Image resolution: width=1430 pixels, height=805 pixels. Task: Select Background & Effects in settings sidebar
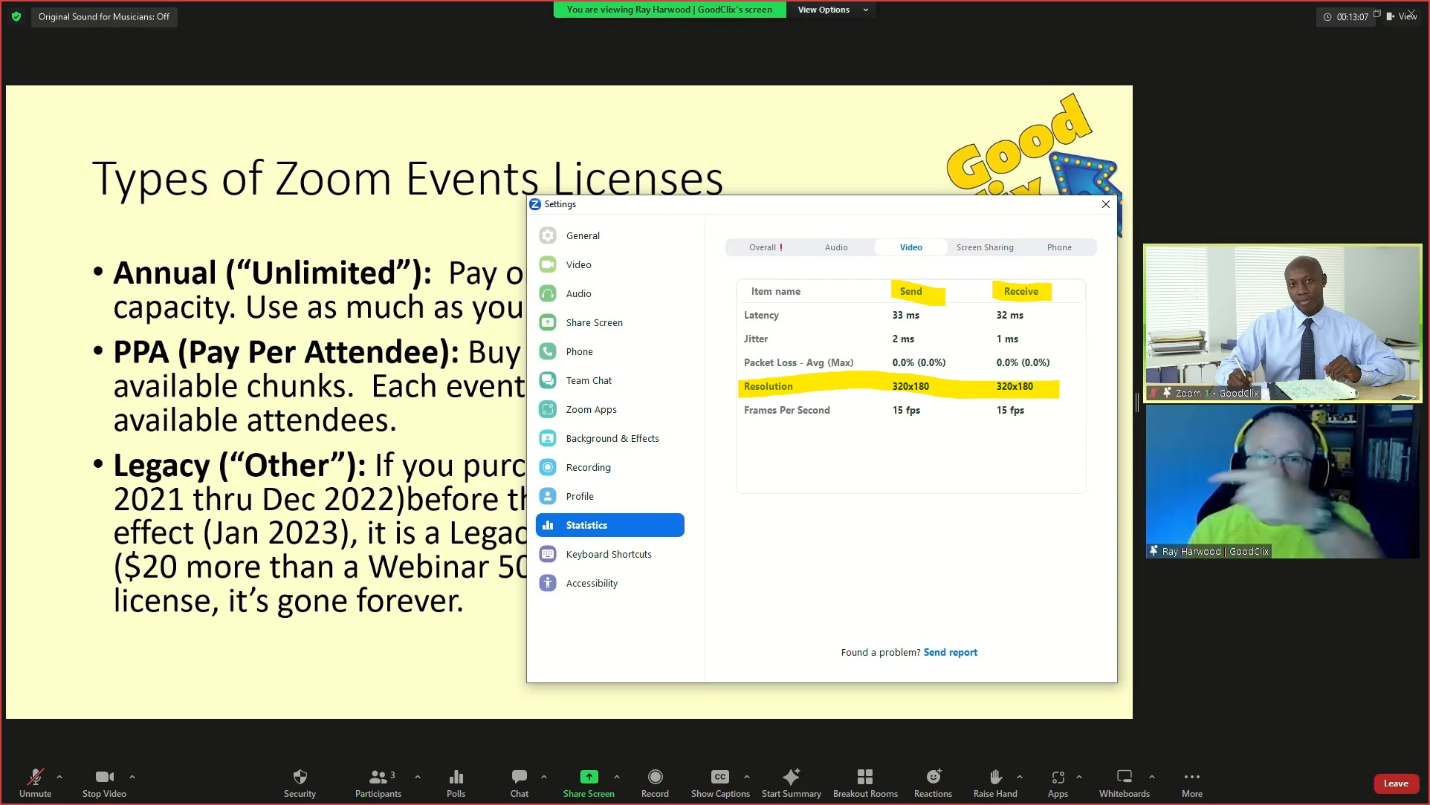click(x=612, y=438)
